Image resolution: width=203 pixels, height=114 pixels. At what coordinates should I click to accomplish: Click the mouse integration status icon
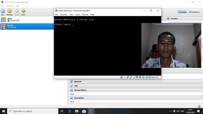pos(147,77)
